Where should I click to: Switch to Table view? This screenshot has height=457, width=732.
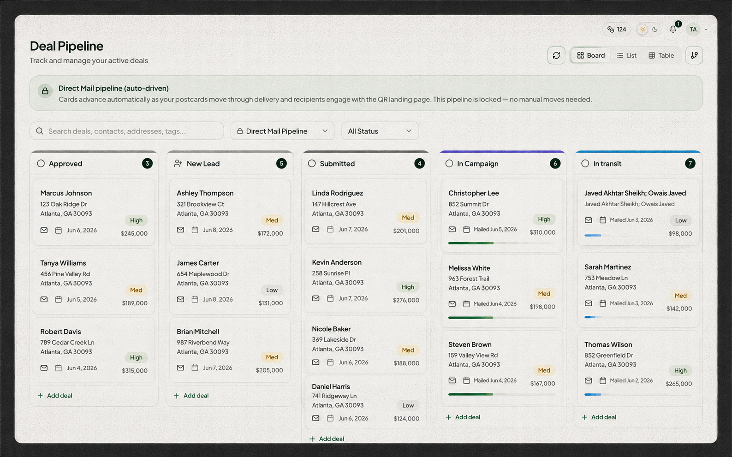point(661,55)
